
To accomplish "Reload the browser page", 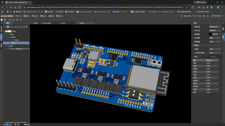I will [x=11, y=7].
